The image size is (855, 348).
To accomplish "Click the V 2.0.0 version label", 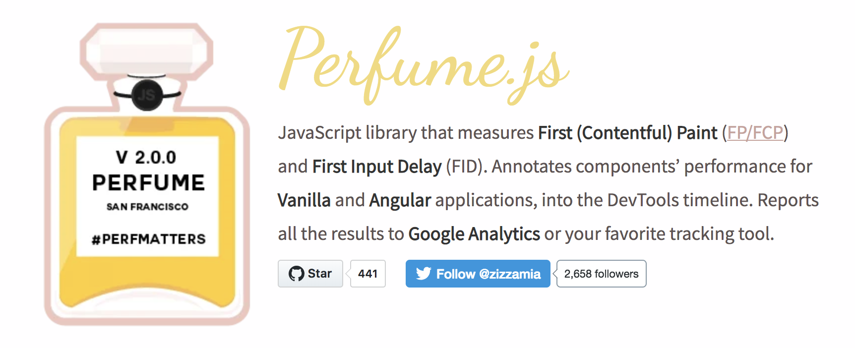I will pyautogui.click(x=146, y=158).
